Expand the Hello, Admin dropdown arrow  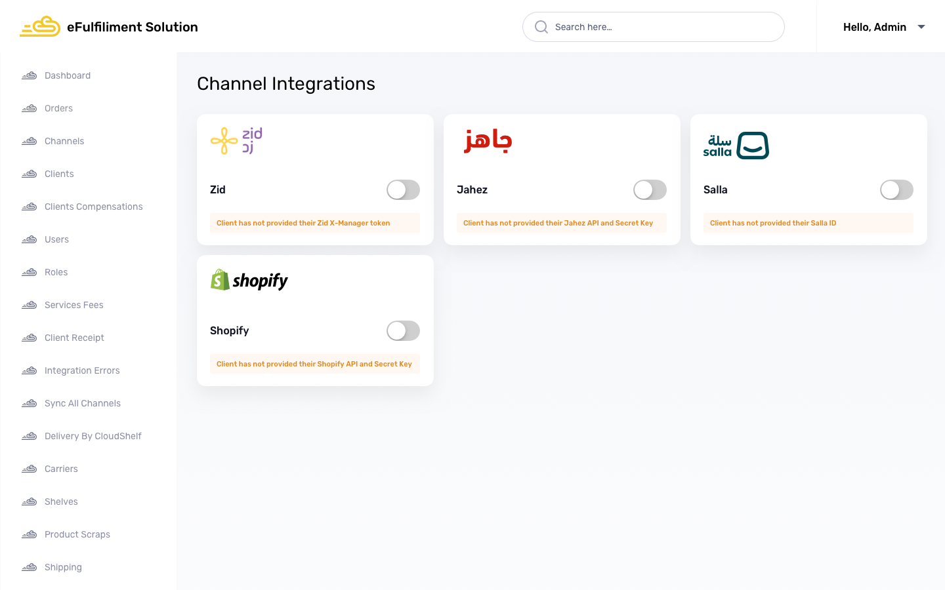[x=921, y=27]
